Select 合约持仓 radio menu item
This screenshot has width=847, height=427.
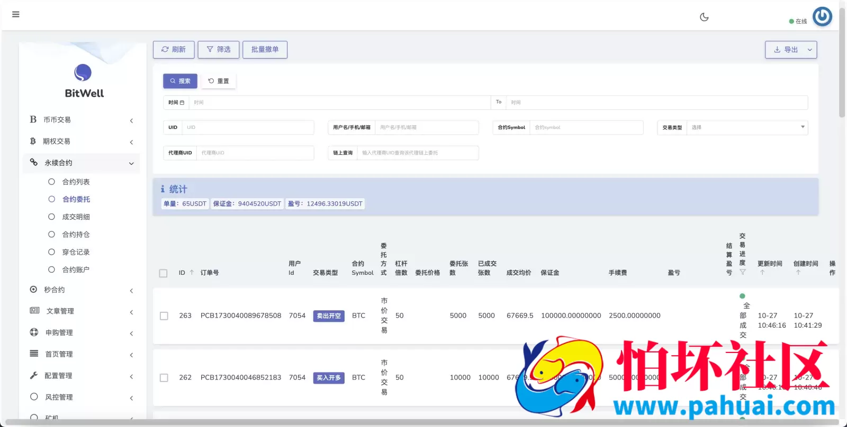pyautogui.click(x=51, y=234)
